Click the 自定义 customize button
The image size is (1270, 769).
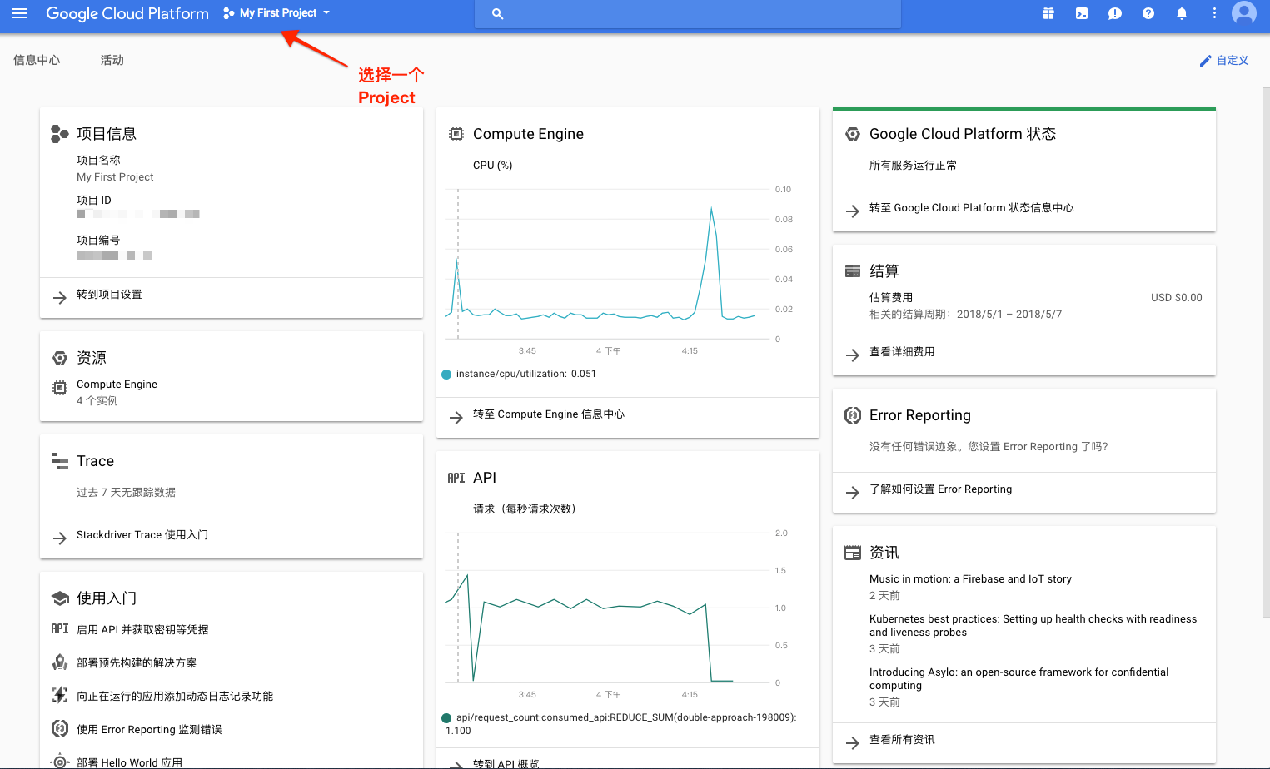[1224, 61]
